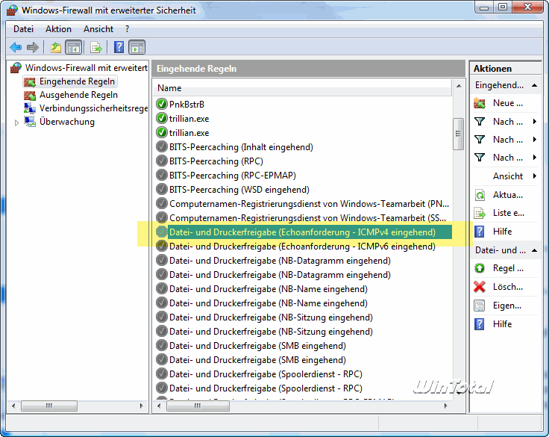The height and width of the screenshot is (437, 549).
Task: Click the red Löschen X icon
Action: coord(480,287)
